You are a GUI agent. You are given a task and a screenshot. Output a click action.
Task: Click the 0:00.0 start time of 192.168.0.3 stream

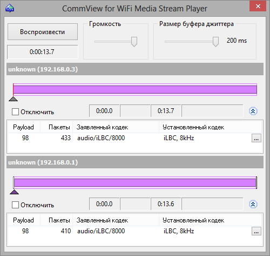tap(104, 111)
